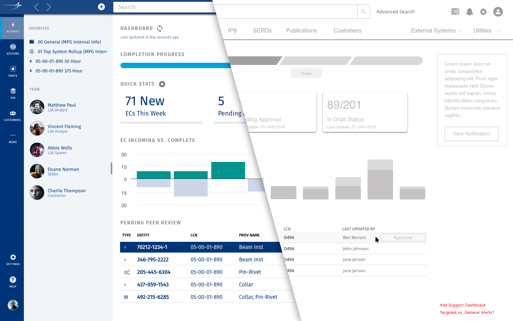Open Customers in left sidebar
The height and width of the screenshot is (321, 513).
click(x=13, y=116)
